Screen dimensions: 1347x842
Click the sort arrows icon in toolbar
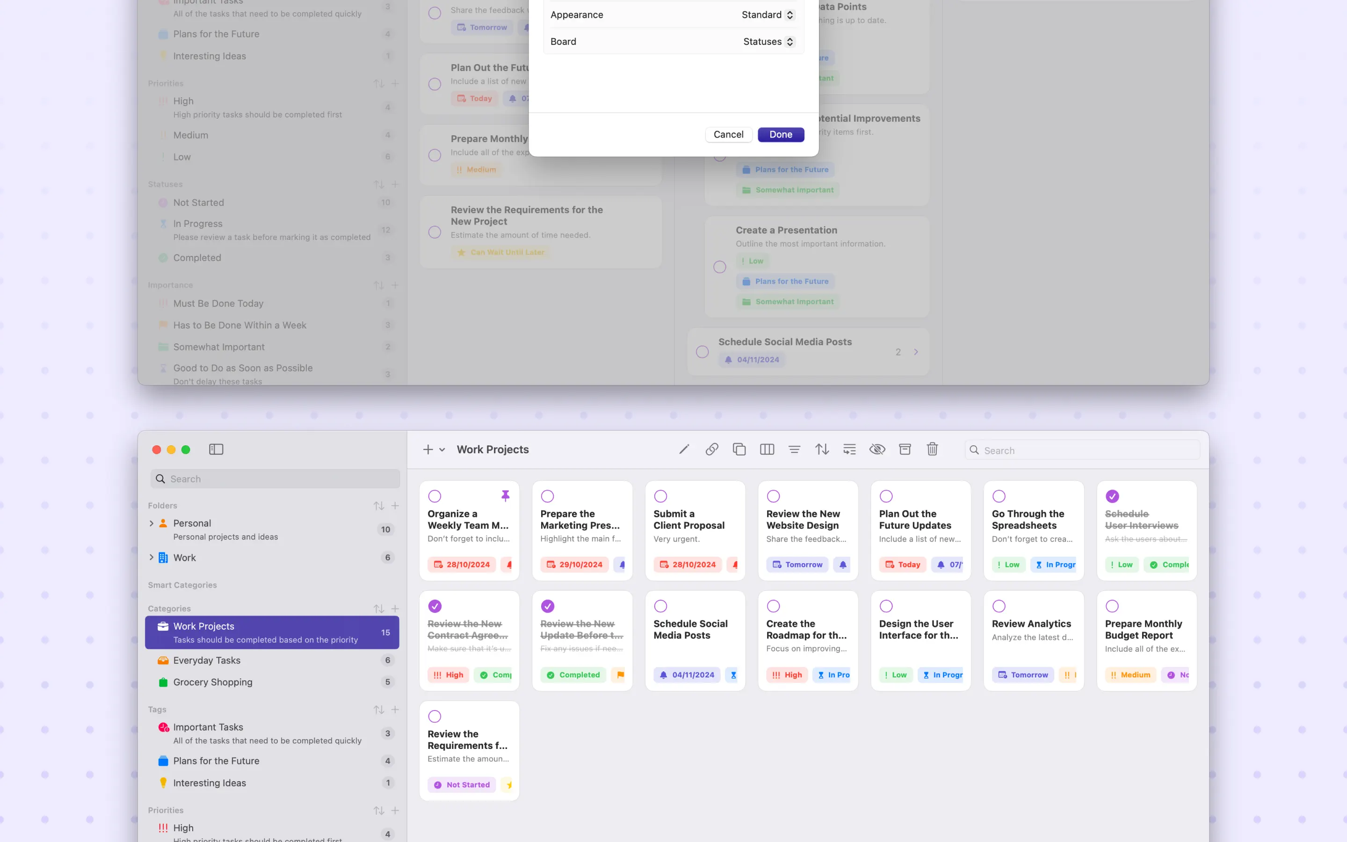(x=822, y=450)
